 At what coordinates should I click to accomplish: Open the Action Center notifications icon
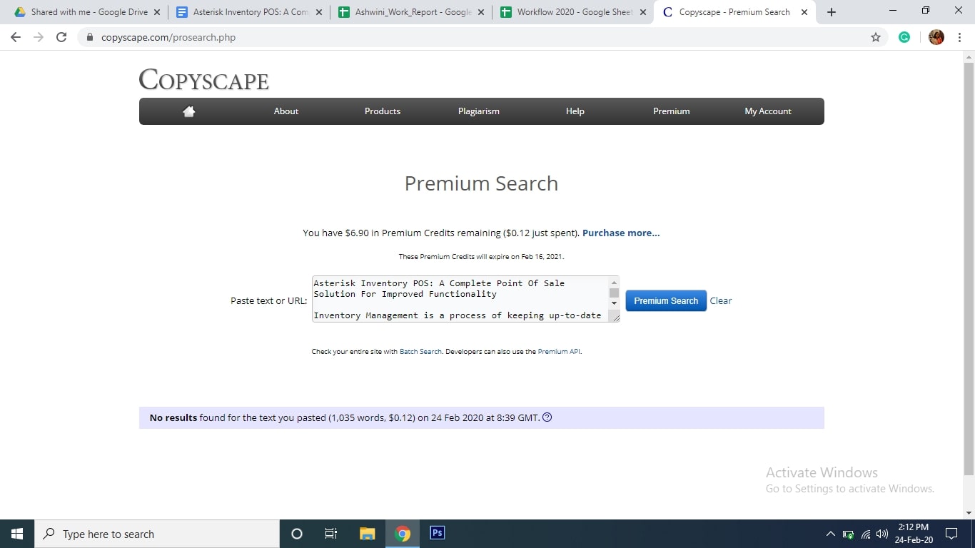(951, 534)
